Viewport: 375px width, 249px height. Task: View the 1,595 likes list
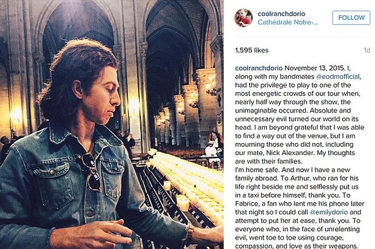251,51
